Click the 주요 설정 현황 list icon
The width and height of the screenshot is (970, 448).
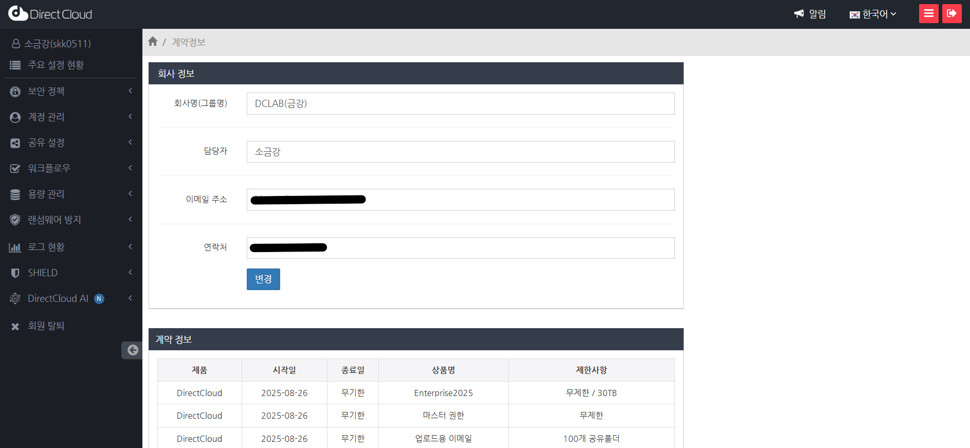(x=15, y=65)
